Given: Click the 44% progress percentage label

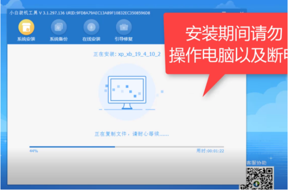Looking at the screenshot, I should pyautogui.click(x=34, y=151).
